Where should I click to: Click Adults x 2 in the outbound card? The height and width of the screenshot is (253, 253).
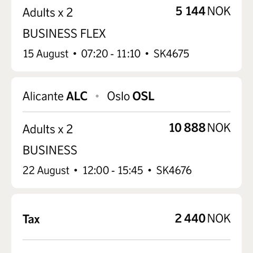coord(47,13)
